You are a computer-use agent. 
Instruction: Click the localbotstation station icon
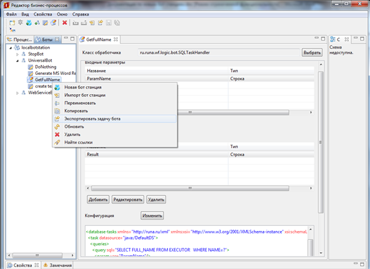[17, 47]
